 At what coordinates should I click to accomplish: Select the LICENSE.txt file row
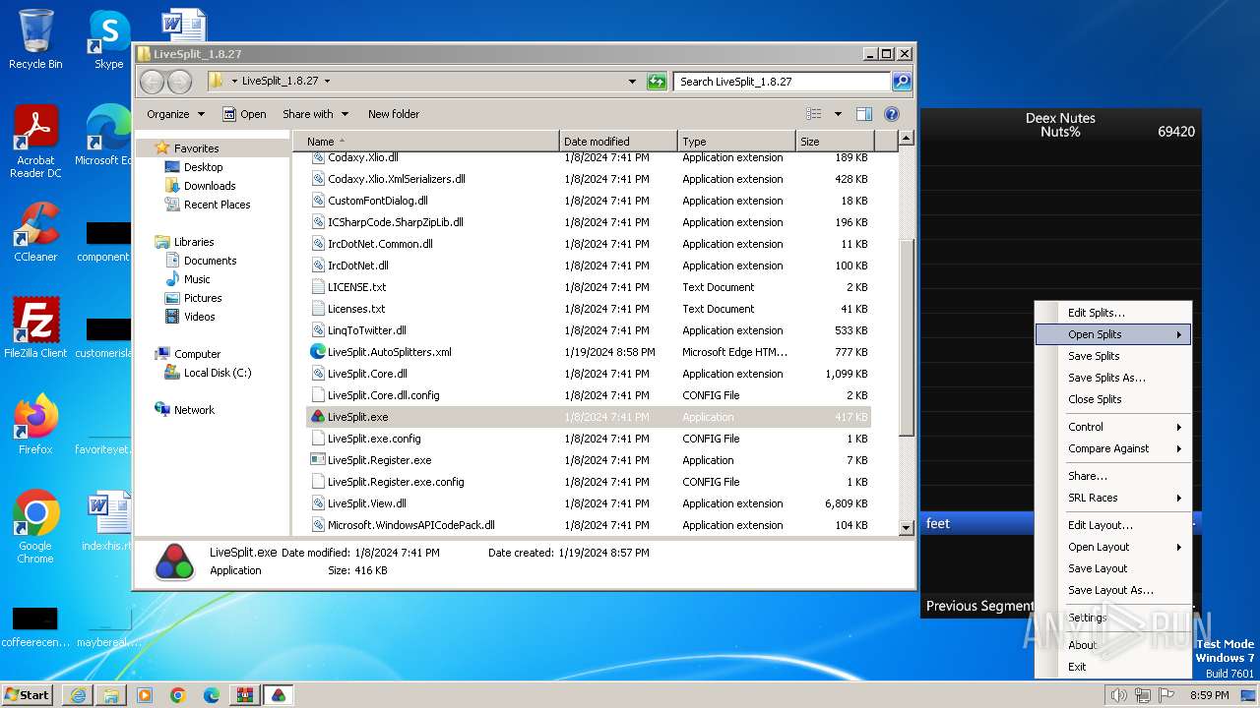tap(589, 287)
